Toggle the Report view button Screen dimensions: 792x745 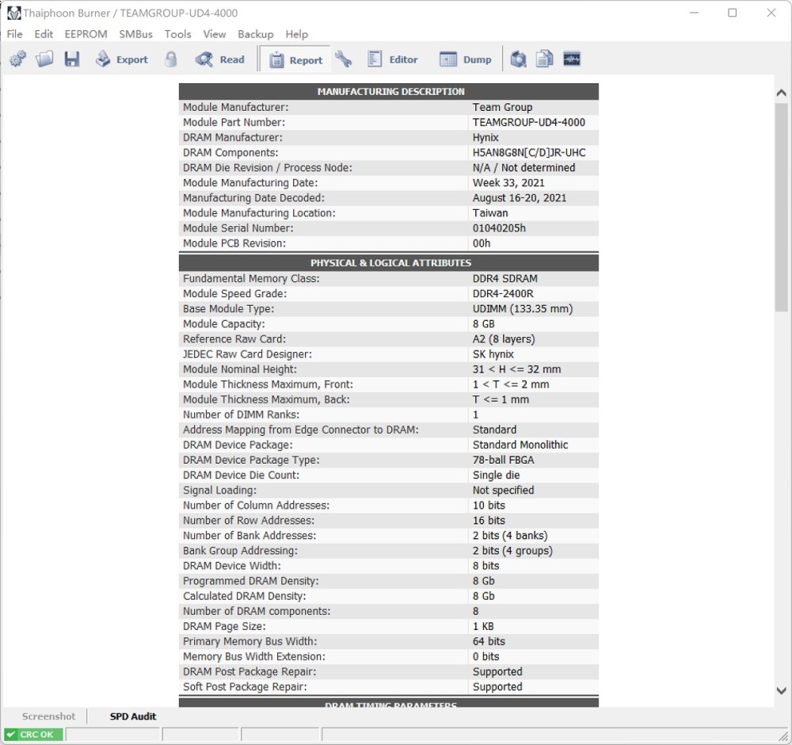295,59
